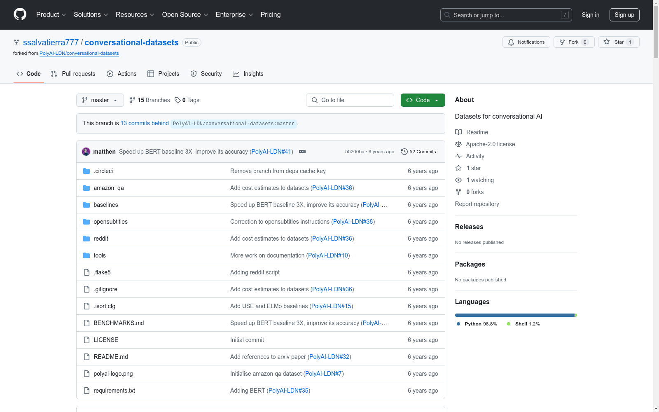Viewport: 659px width, 412px height.
Task: Expand commit message with the ellipsis icon
Action: click(302, 152)
